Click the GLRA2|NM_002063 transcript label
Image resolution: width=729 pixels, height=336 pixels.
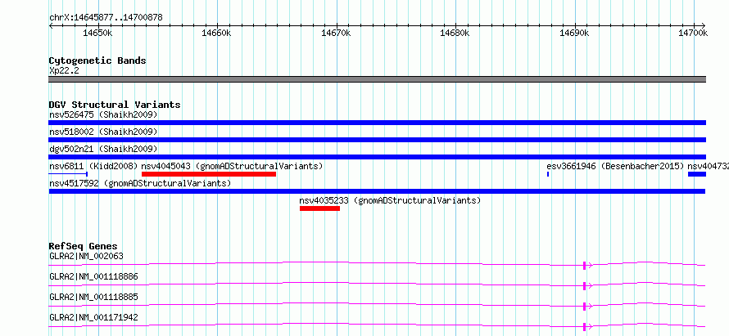pyautogui.click(x=86, y=256)
